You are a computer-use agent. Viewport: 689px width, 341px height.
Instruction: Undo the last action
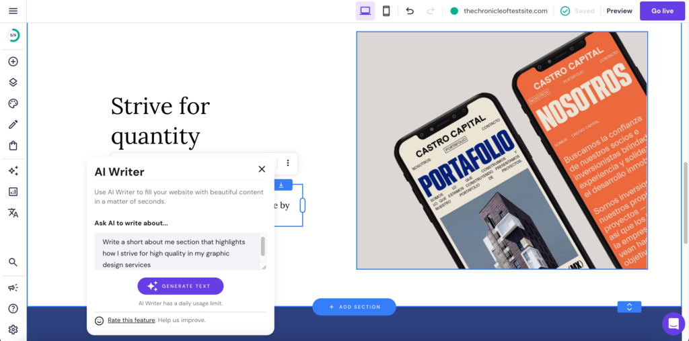pos(410,11)
